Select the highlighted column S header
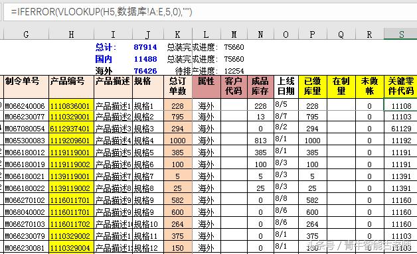The image size is (417, 254). 400,34
